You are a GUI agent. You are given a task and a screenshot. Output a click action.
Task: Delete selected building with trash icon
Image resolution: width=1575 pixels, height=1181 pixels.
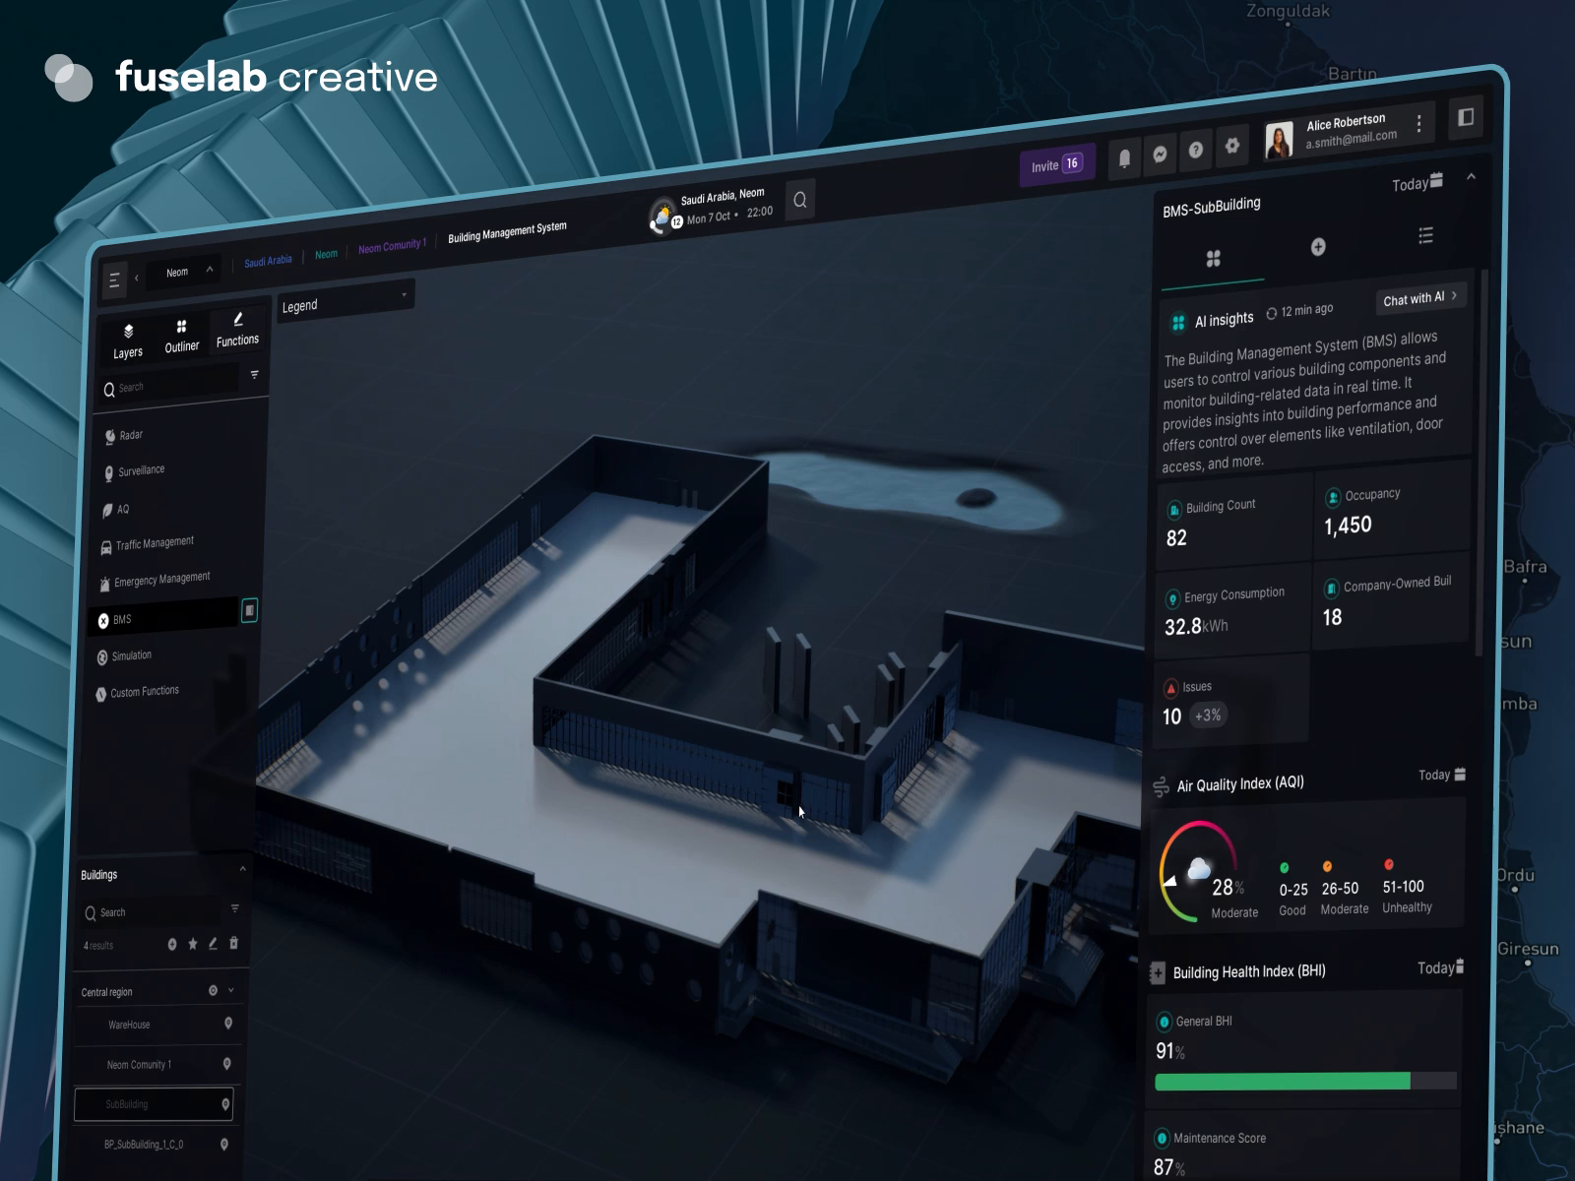pyautogui.click(x=233, y=943)
